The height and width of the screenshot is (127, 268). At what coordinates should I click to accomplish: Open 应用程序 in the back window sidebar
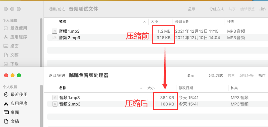[x=15, y=37]
